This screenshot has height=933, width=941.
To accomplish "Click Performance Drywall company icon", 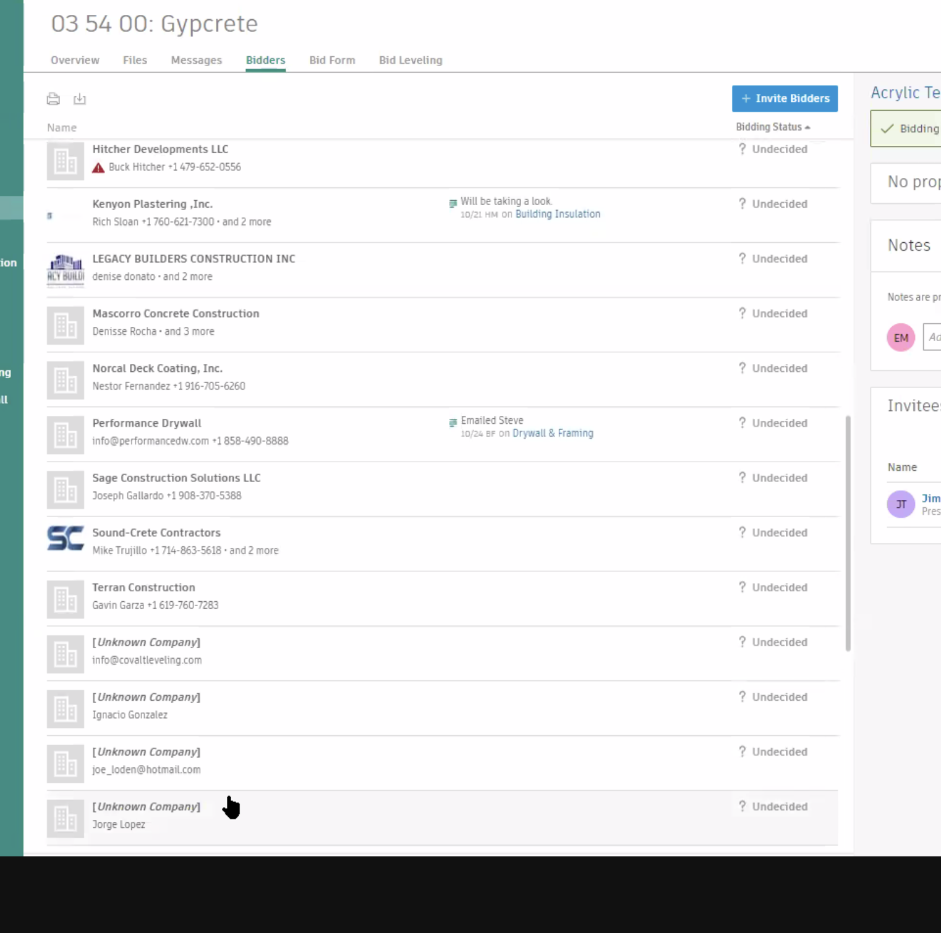I will click(x=66, y=435).
